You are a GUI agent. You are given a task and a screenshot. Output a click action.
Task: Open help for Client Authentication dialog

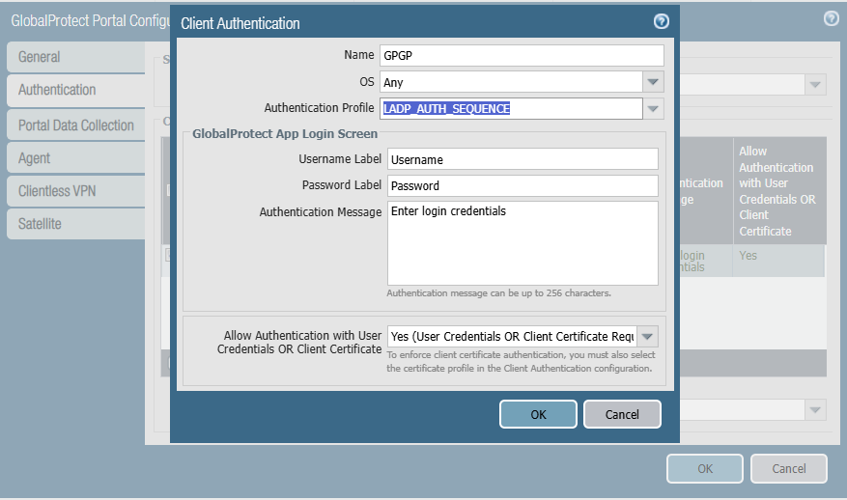[662, 21]
